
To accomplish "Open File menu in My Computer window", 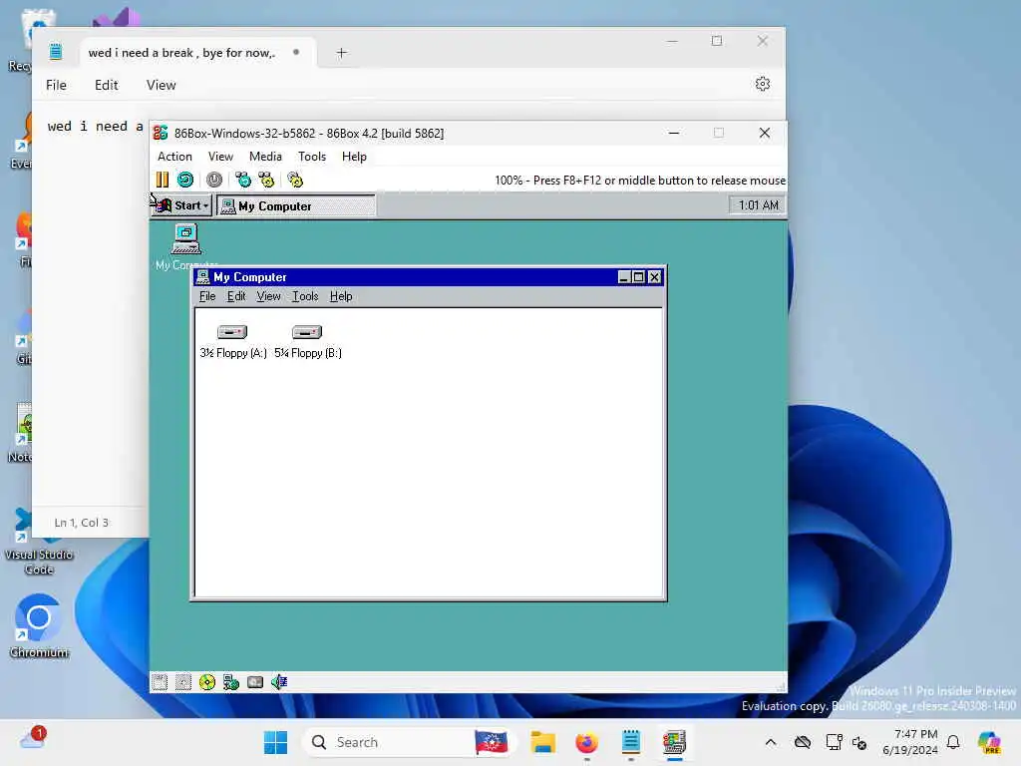I will point(207,296).
